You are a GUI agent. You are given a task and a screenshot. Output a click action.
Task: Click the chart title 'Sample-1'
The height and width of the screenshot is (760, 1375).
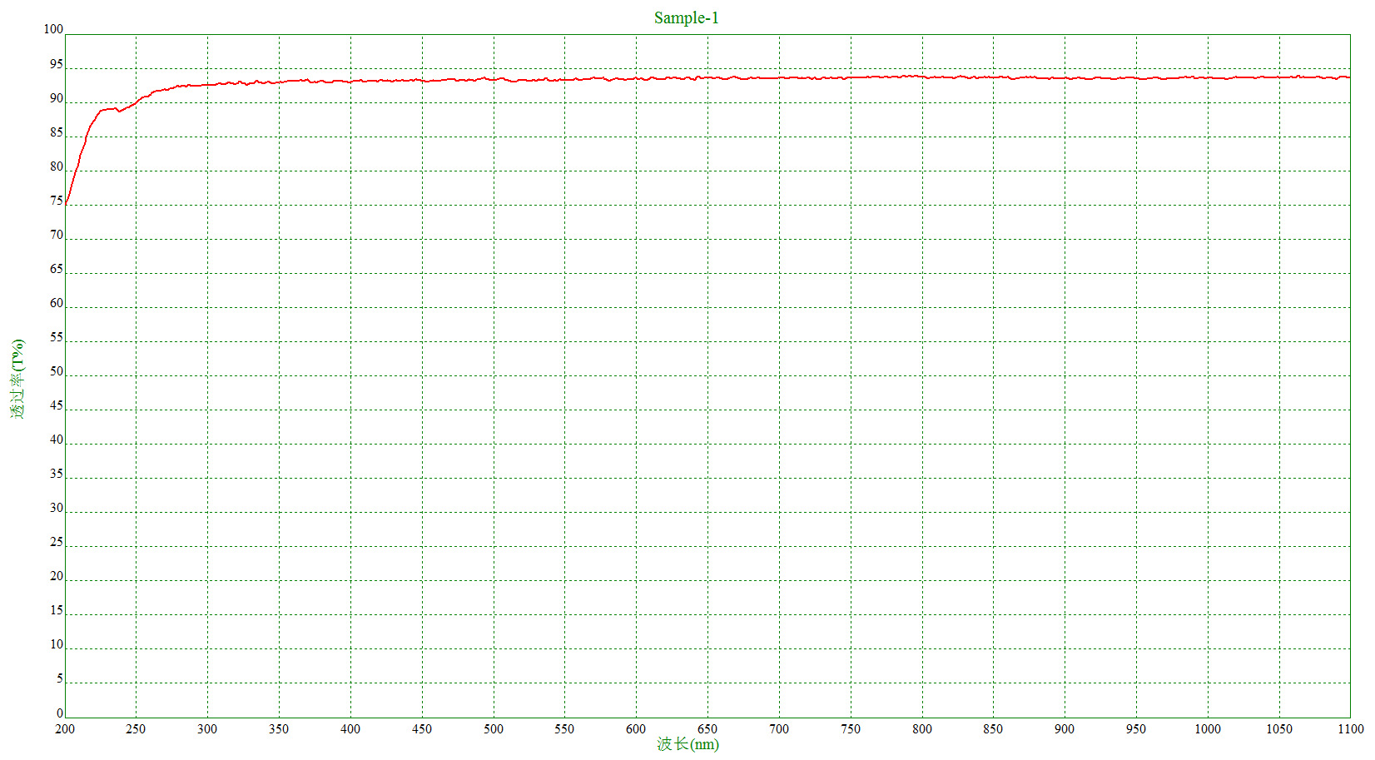tap(686, 17)
